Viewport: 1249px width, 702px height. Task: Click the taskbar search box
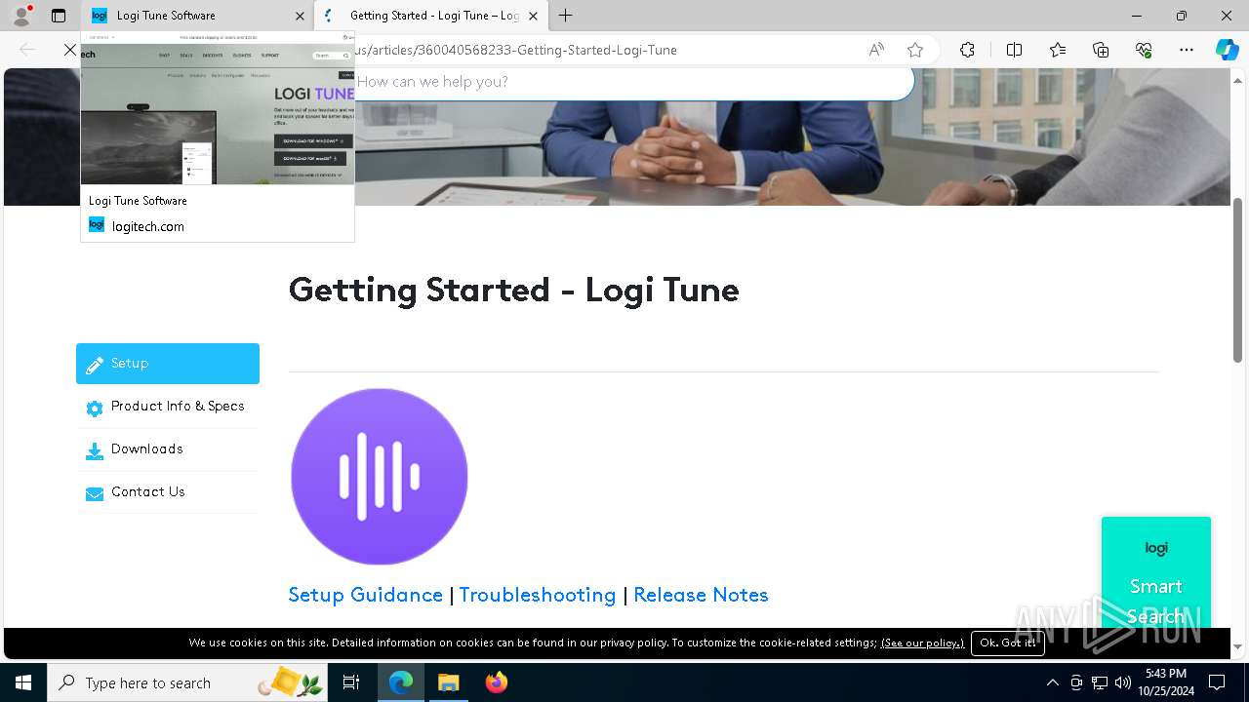187,682
